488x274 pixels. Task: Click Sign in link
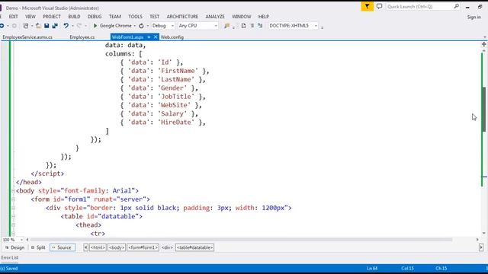point(474,17)
